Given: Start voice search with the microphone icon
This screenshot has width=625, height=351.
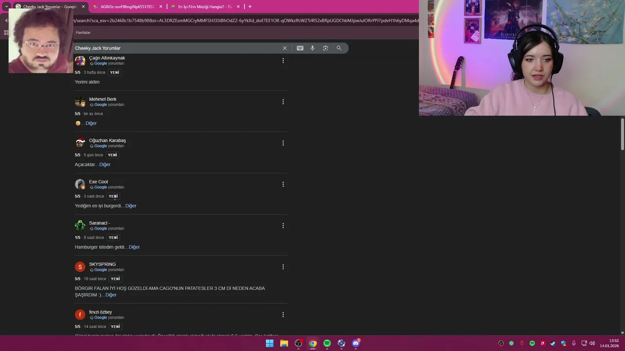Looking at the screenshot, I should (312, 48).
